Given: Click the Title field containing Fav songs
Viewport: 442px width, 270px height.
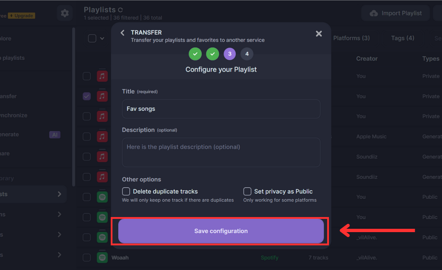Looking at the screenshot, I should [221, 109].
